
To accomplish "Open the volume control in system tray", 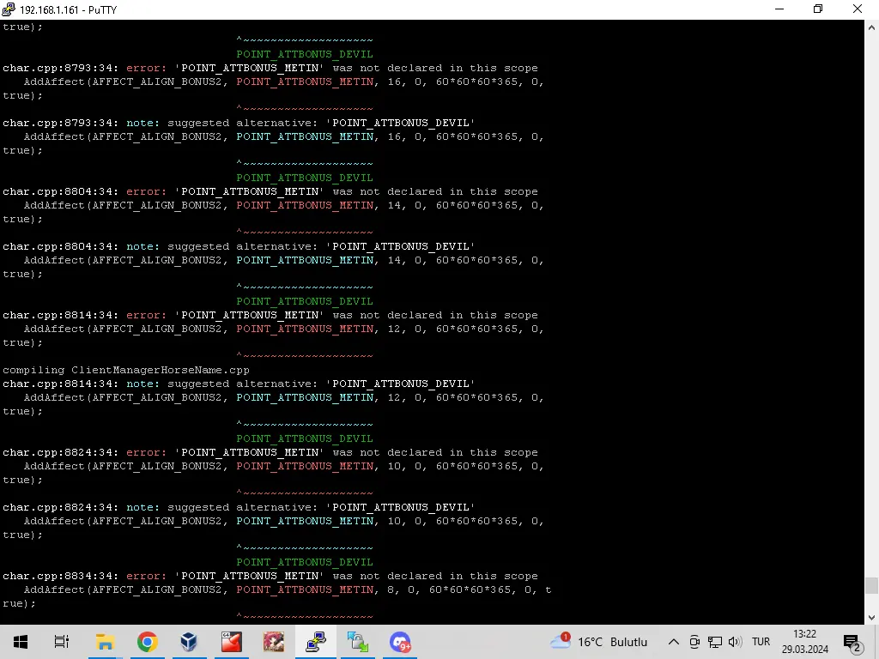I will (x=735, y=642).
